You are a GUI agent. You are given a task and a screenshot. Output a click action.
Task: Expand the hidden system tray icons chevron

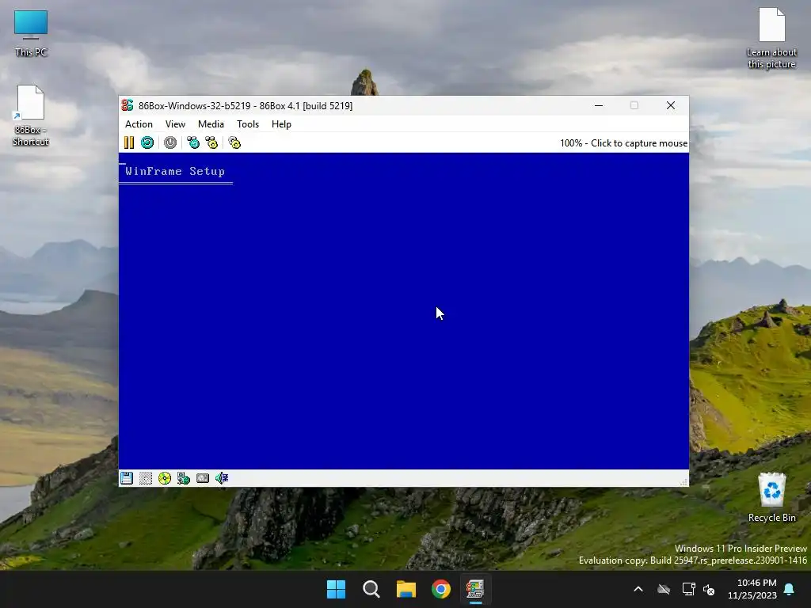638,589
